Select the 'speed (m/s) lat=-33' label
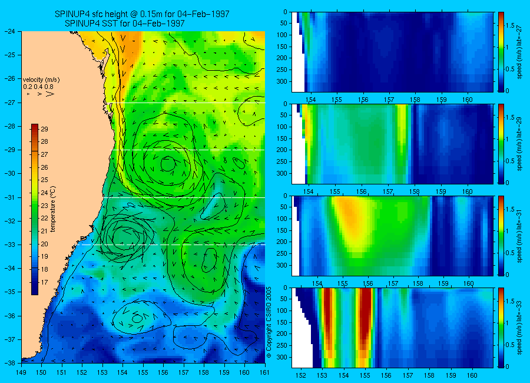The image size is (530, 383). point(519,328)
